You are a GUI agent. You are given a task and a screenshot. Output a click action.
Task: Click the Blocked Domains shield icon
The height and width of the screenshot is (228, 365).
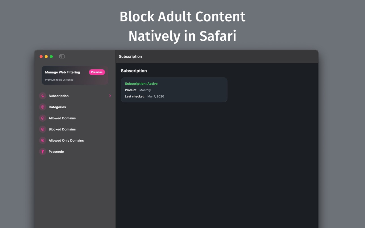[x=42, y=129]
